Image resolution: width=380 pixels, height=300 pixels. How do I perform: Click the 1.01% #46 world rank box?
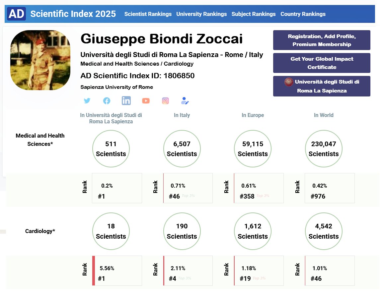tap(330, 271)
